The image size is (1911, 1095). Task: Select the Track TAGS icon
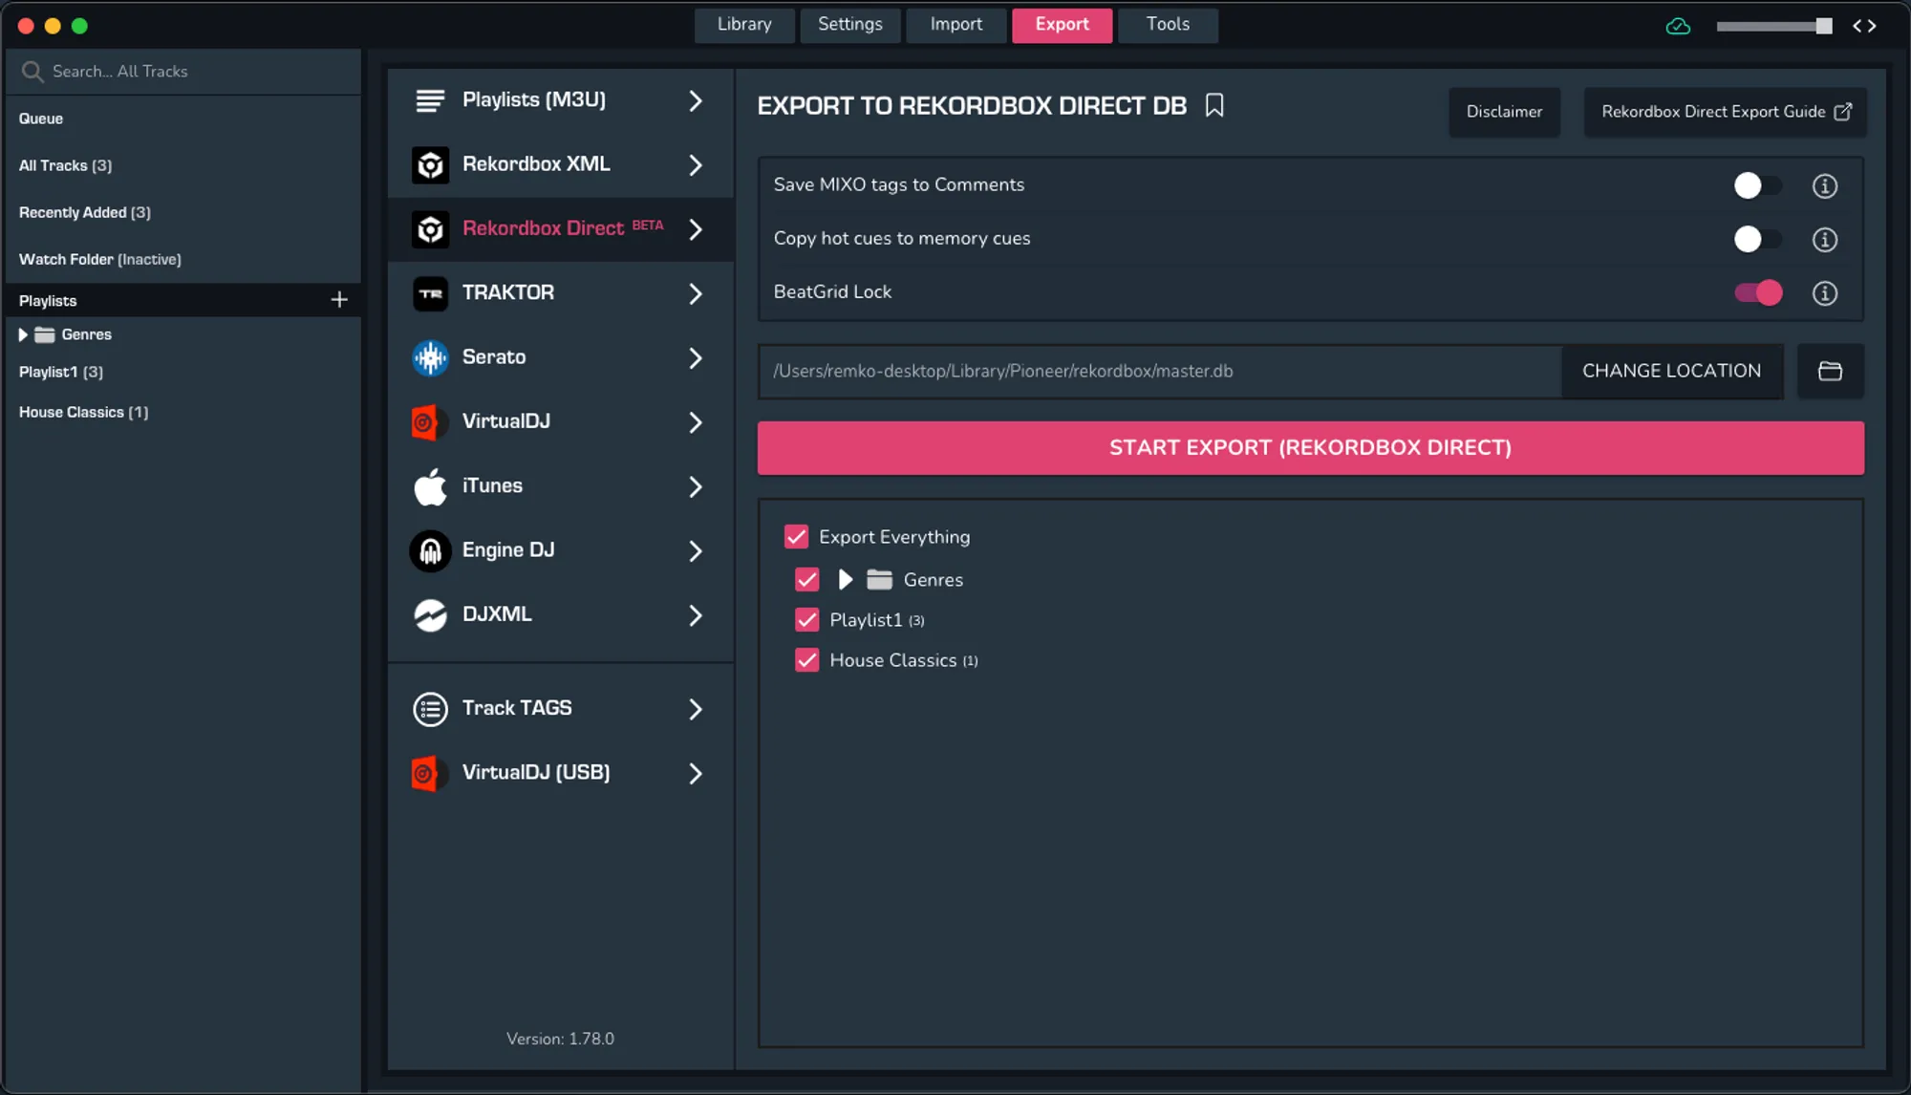pos(430,708)
